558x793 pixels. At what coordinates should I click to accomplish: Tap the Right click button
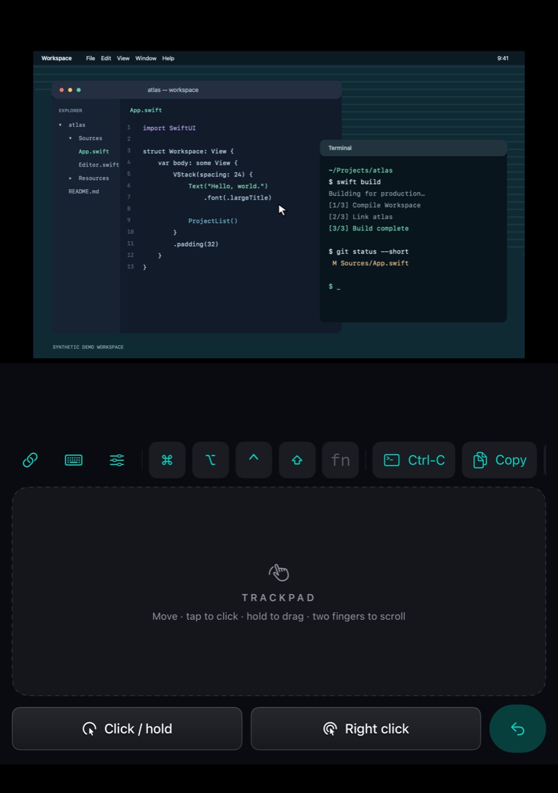click(x=366, y=729)
